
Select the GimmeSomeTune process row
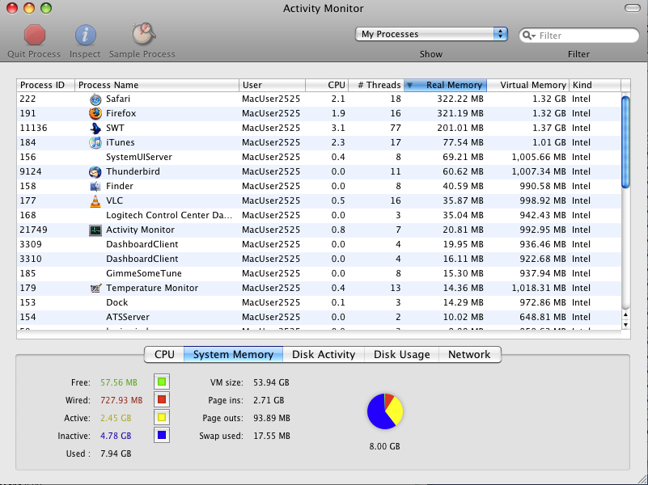click(x=319, y=274)
